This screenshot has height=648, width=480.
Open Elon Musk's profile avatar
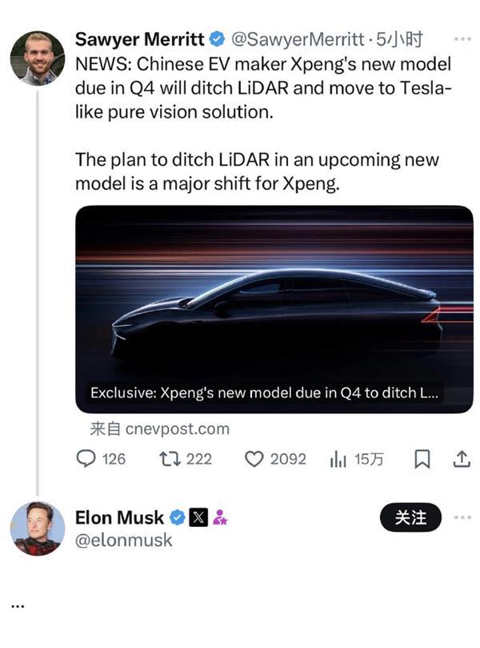pos(37,529)
